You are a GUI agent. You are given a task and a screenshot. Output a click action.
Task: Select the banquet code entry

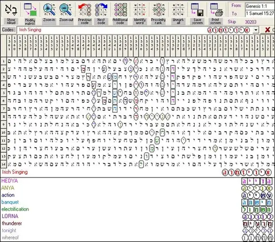coord(10,202)
